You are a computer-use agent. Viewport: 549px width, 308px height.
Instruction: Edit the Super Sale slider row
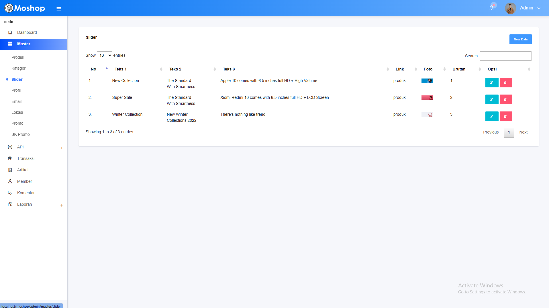tap(492, 99)
